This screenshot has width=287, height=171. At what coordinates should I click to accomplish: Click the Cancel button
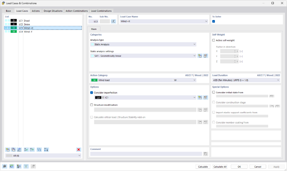[258, 166]
